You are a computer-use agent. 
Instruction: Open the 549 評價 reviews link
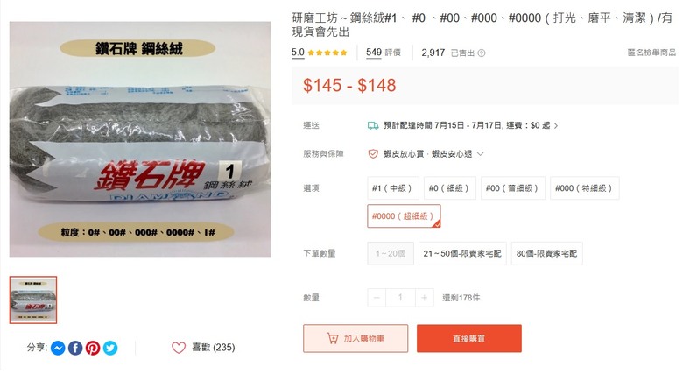point(384,53)
